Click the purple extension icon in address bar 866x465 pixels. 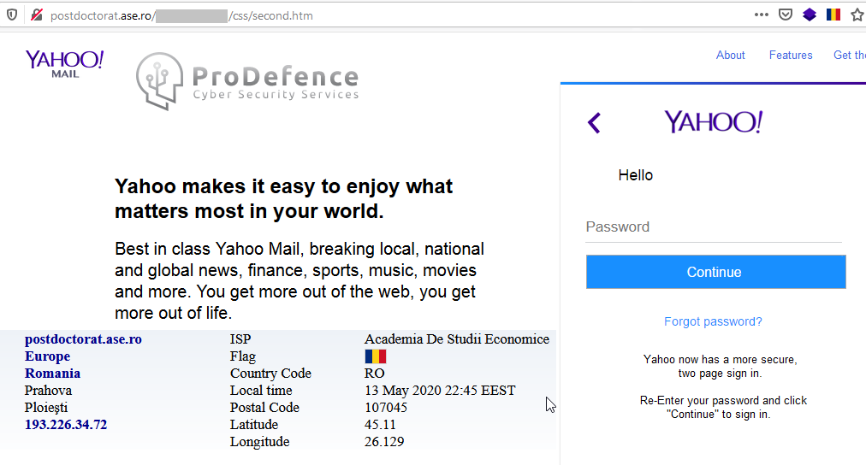(x=810, y=15)
